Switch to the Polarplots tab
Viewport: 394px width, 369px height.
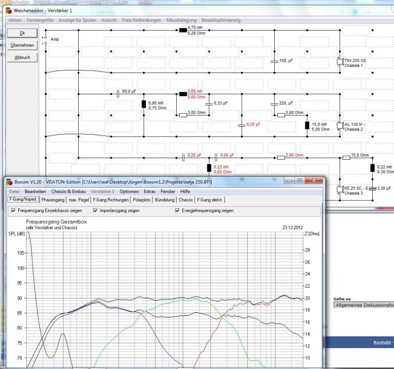pyautogui.click(x=142, y=200)
